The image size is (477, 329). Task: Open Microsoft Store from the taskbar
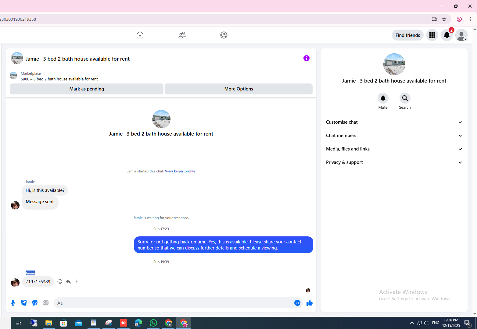click(64, 323)
